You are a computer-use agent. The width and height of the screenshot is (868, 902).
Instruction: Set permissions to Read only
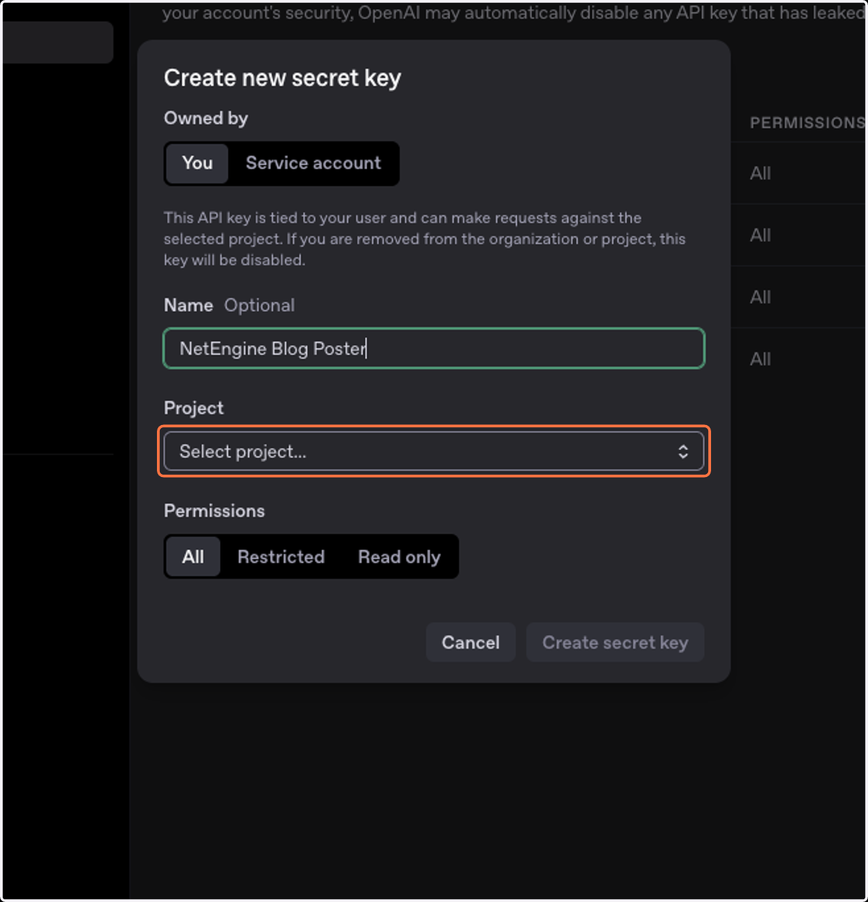399,557
